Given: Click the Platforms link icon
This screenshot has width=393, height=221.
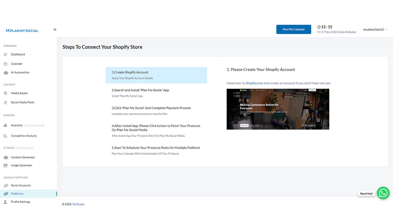Looking at the screenshot, I should coord(6,194).
